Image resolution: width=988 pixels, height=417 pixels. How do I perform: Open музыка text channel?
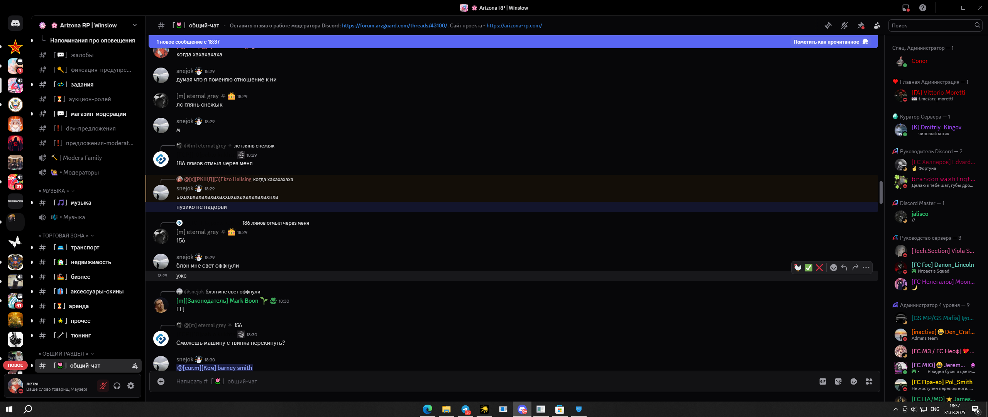click(88, 203)
